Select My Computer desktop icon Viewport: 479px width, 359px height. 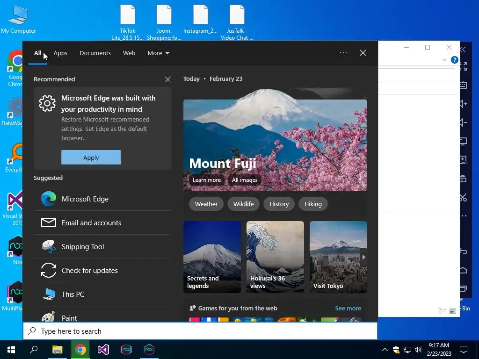point(18,19)
